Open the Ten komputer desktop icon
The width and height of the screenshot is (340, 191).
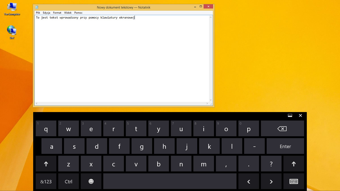(12, 8)
